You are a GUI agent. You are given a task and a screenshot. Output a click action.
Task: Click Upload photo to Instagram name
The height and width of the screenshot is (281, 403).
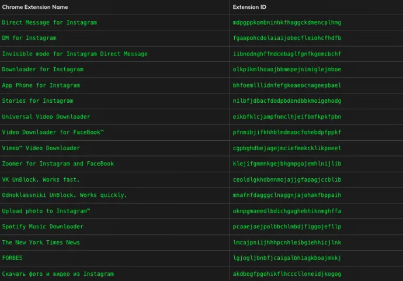coord(46,211)
